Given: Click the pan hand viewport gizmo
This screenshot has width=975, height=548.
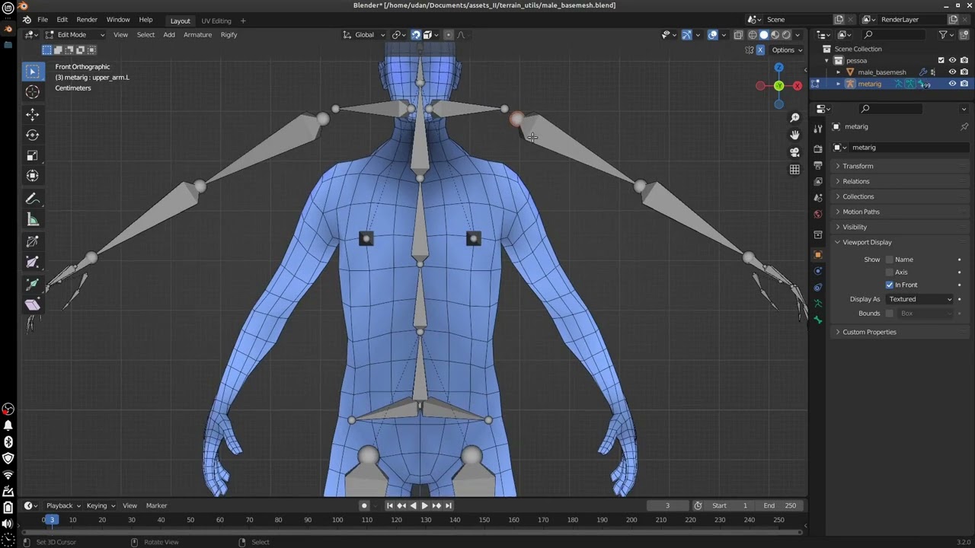Looking at the screenshot, I should (794, 135).
